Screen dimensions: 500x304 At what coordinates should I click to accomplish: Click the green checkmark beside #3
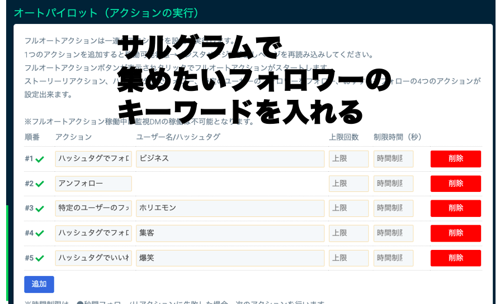(40, 209)
